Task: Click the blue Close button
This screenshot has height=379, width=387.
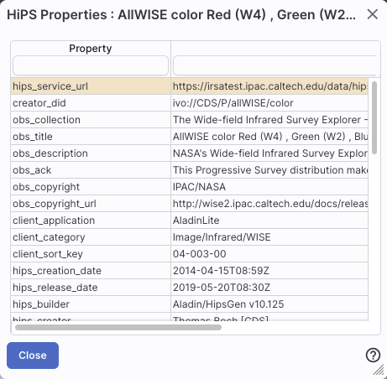Action: tap(33, 356)
